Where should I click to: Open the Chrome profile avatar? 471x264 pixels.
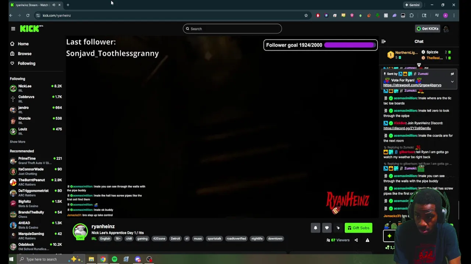coord(445,15)
